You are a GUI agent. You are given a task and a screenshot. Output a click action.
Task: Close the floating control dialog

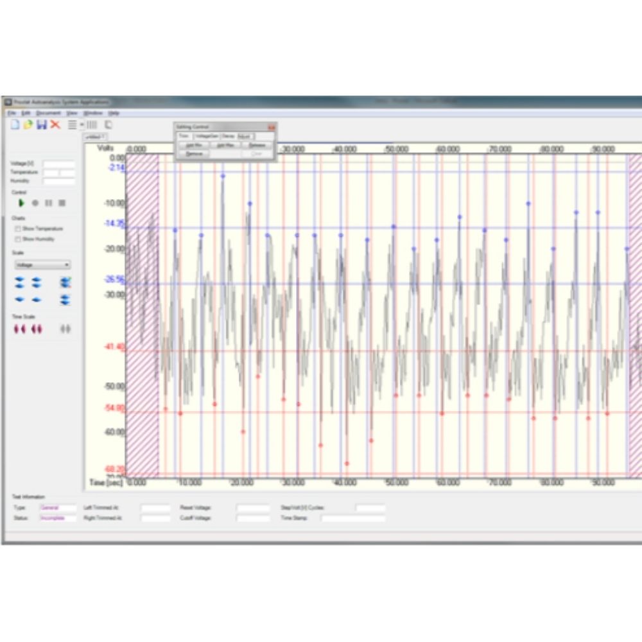(271, 127)
